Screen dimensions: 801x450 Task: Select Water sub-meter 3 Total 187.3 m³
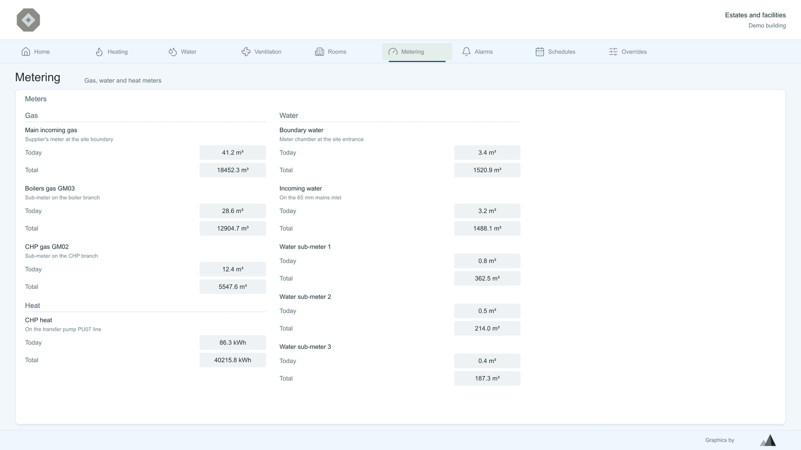(487, 378)
